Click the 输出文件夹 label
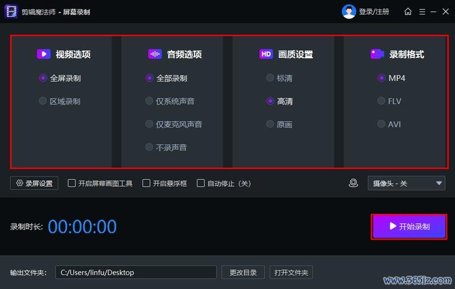Image resolution: width=455 pixels, height=289 pixels. click(x=28, y=272)
